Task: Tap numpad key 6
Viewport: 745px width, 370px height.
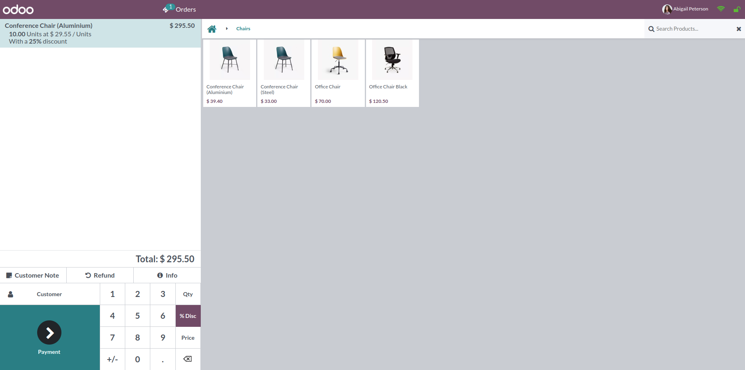Action: pos(163,316)
